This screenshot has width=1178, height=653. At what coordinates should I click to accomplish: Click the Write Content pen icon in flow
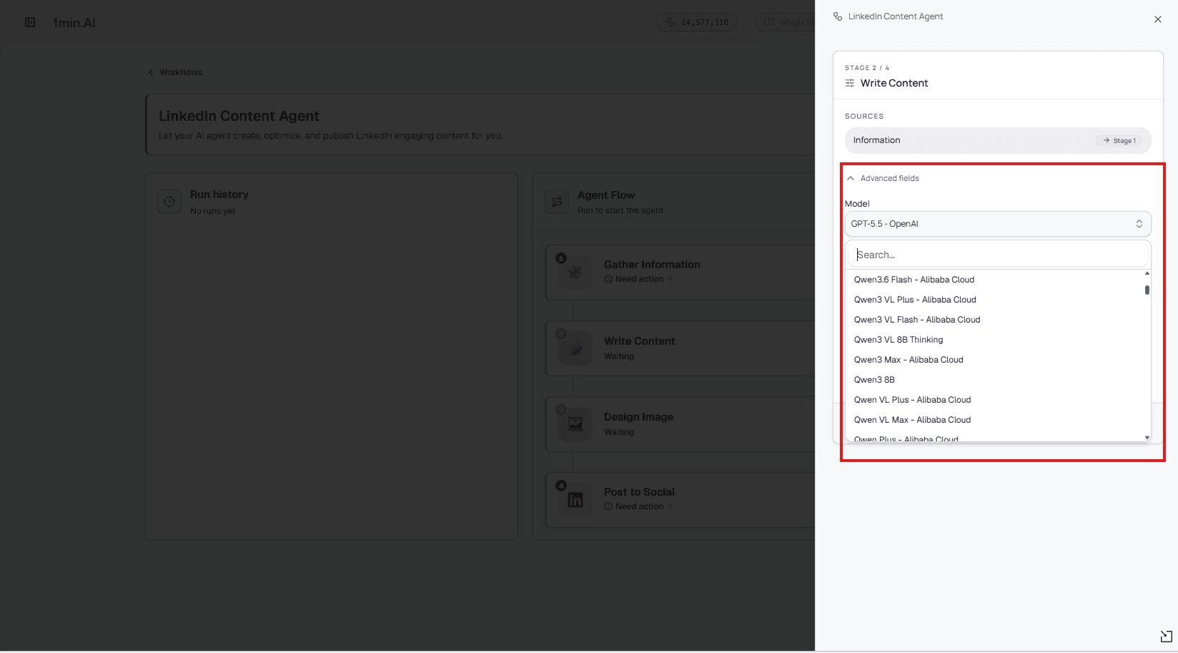575,348
